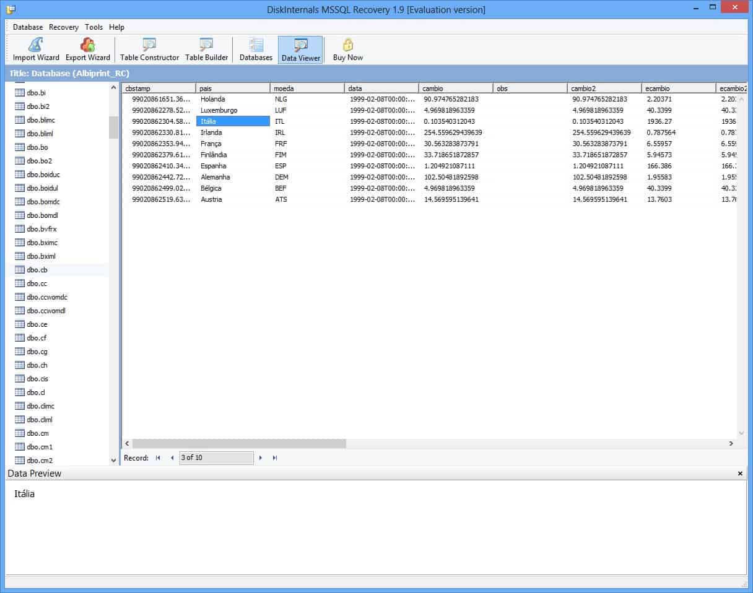Click the cambio column header
The width and height of the screenshot is (753, 593).
point(456,89)
